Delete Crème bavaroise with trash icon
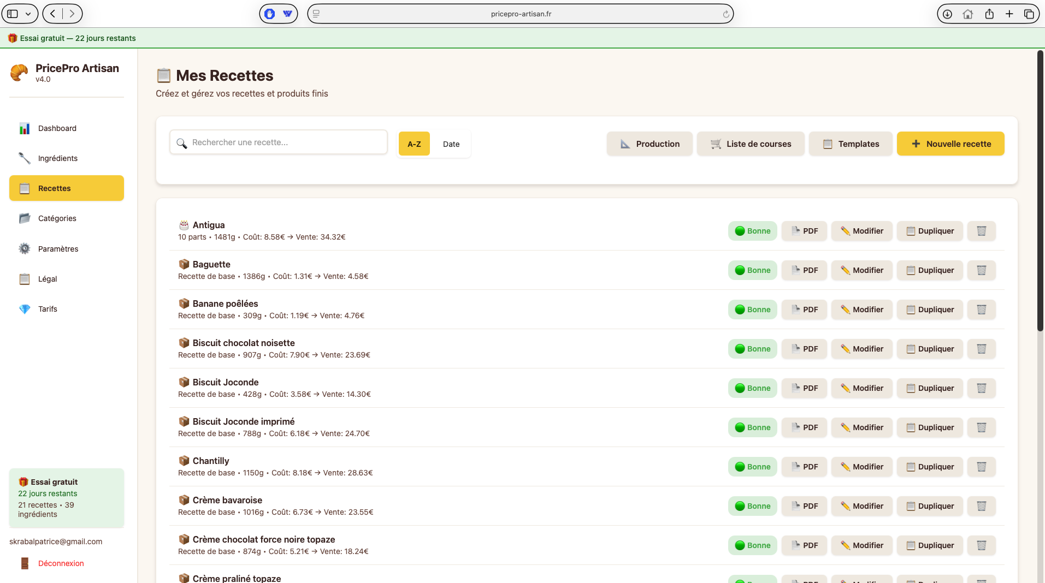The image size is (1045, 583). (981, 506)
